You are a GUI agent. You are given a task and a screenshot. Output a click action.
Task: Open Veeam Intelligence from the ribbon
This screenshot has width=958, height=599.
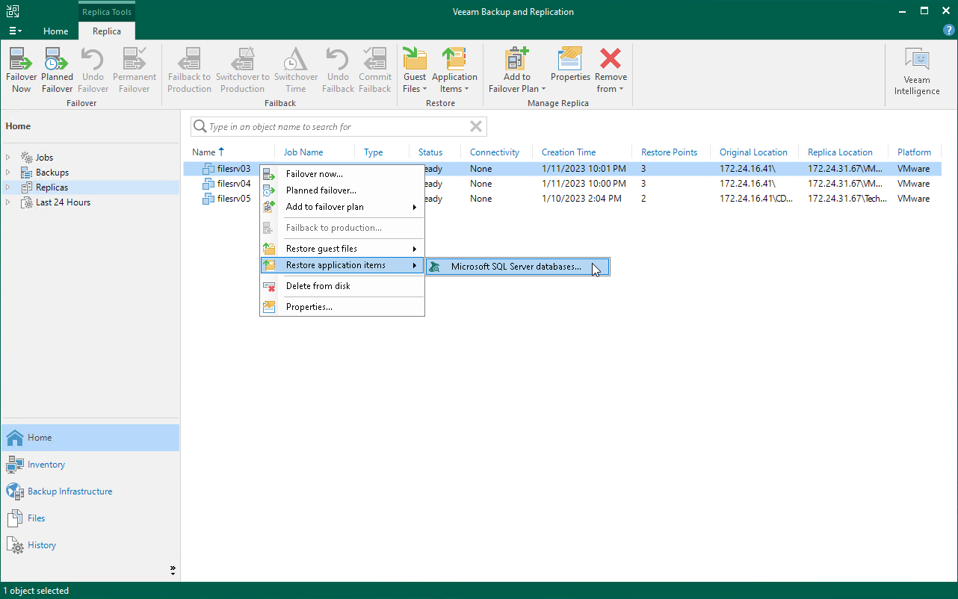point(916,67)
